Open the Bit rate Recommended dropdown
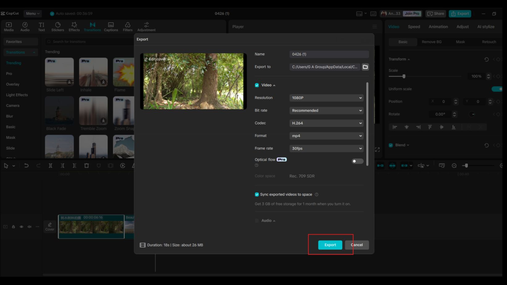 (x=326, y=110)
